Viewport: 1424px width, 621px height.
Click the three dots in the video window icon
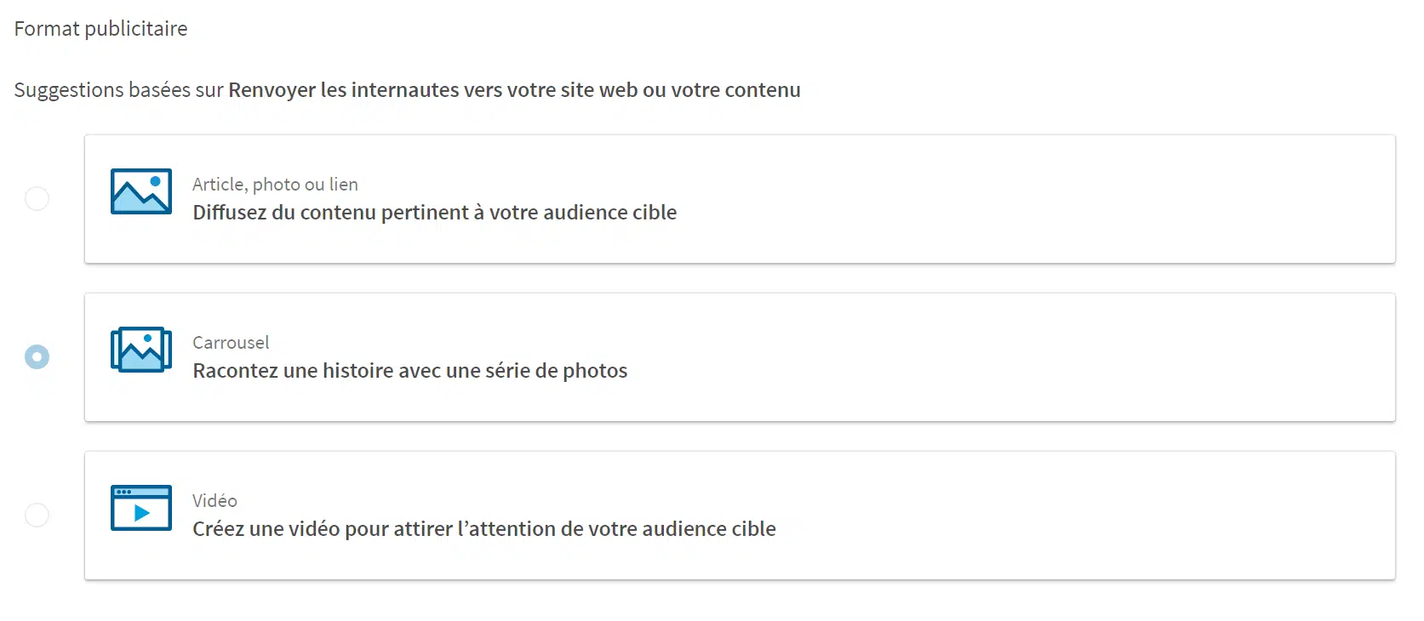pyautogui.click(x=123, y=492)
